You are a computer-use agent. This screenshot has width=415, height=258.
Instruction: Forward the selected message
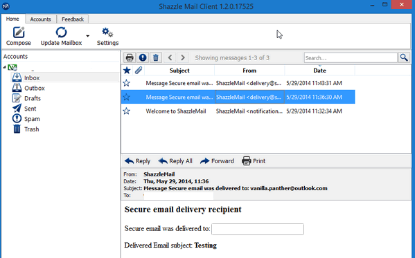pyautogui.click(x=217, y=161)
